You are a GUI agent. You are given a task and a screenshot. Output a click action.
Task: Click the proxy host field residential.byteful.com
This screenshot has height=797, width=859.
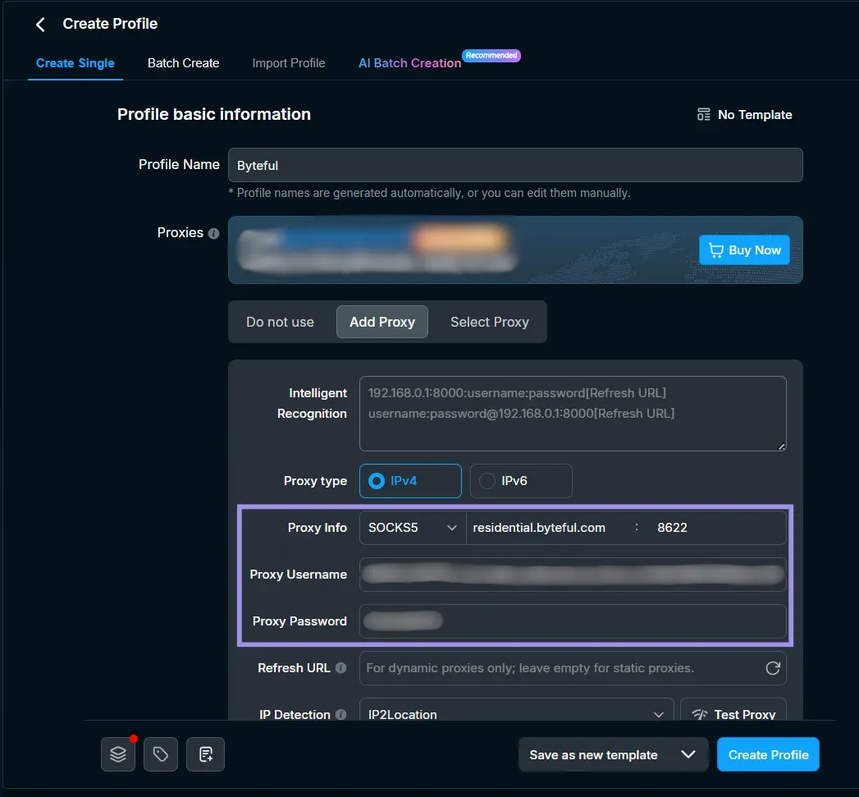point(548,527)
